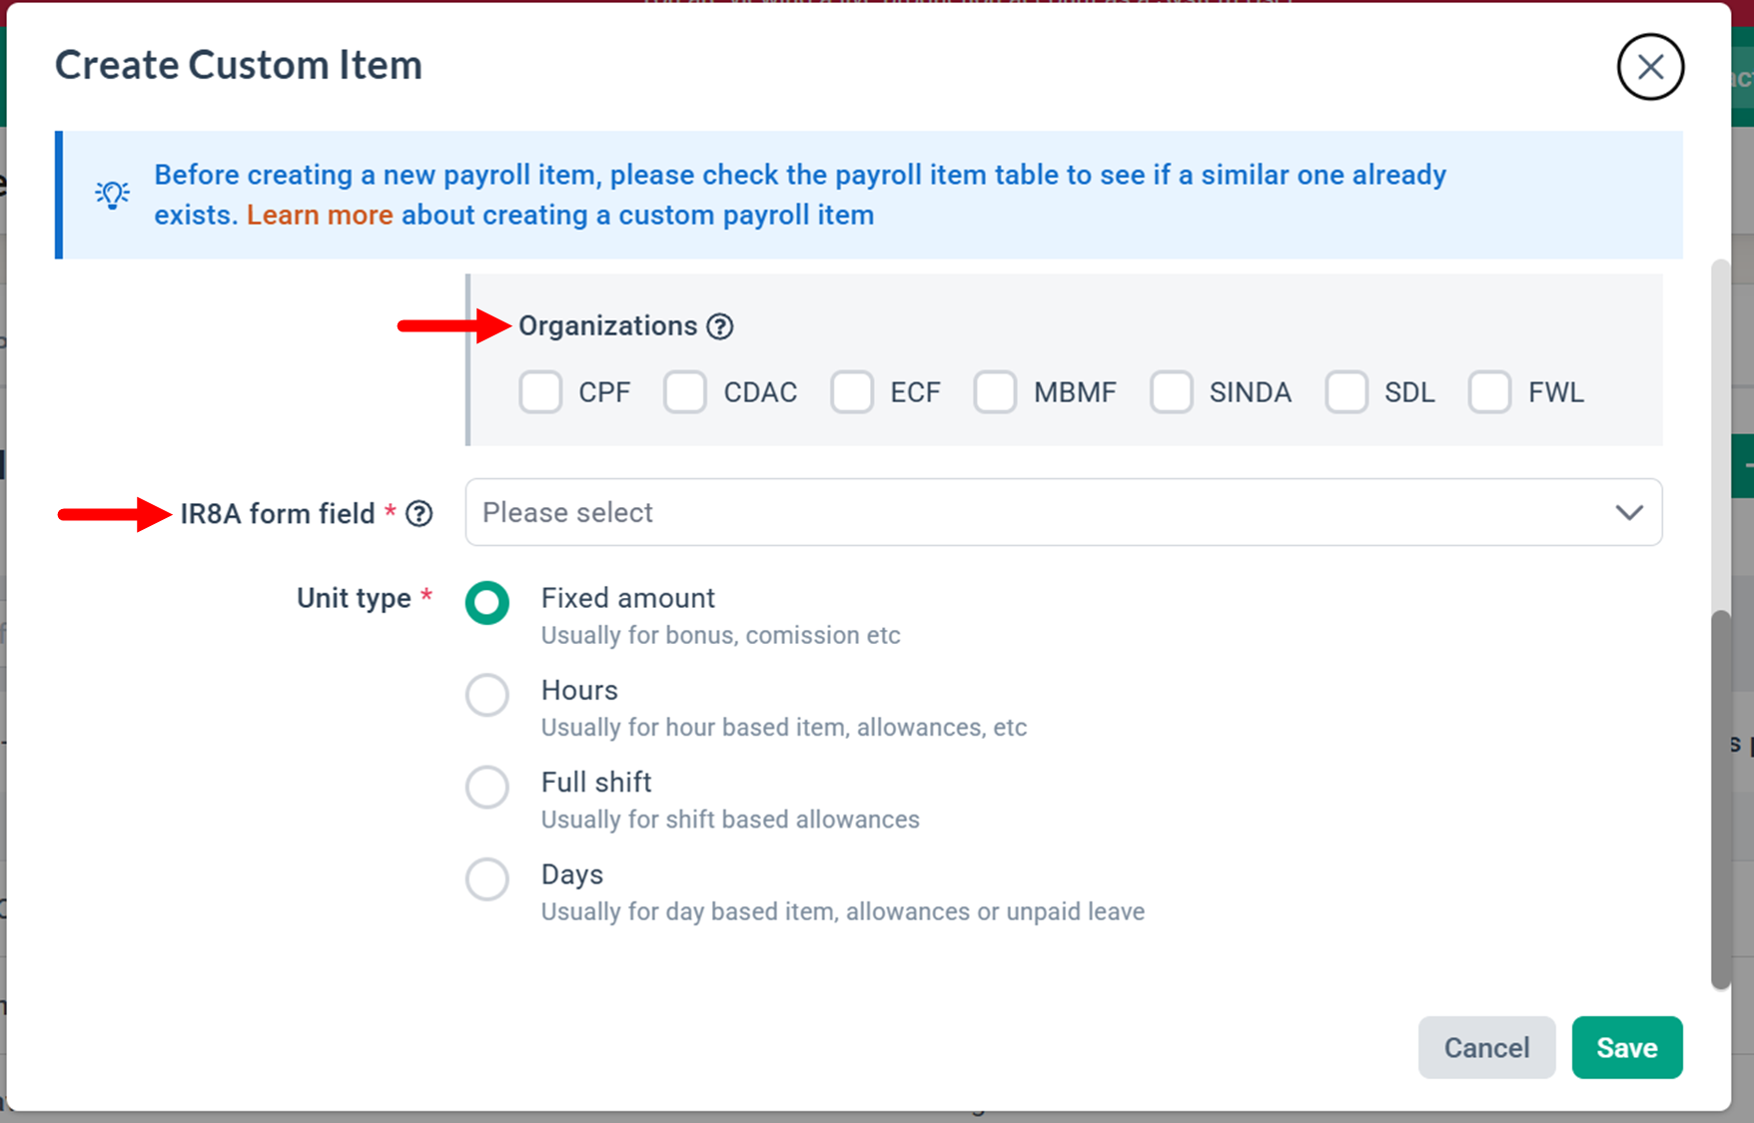
Task: Open the IR8A form field dropdown
Action: [x=1064, y=512]
